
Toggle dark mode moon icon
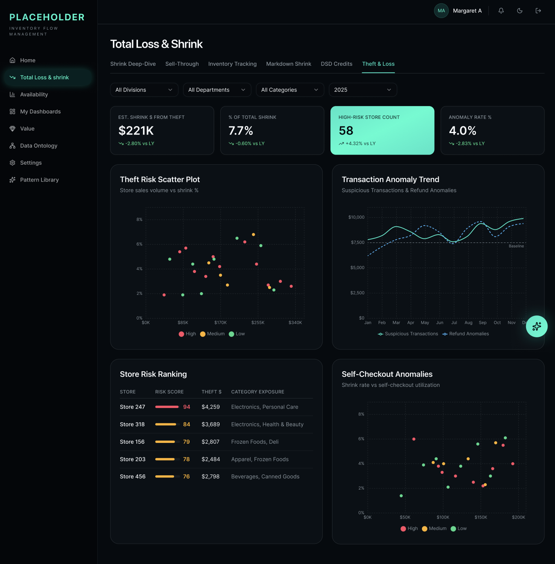[520, 11]
